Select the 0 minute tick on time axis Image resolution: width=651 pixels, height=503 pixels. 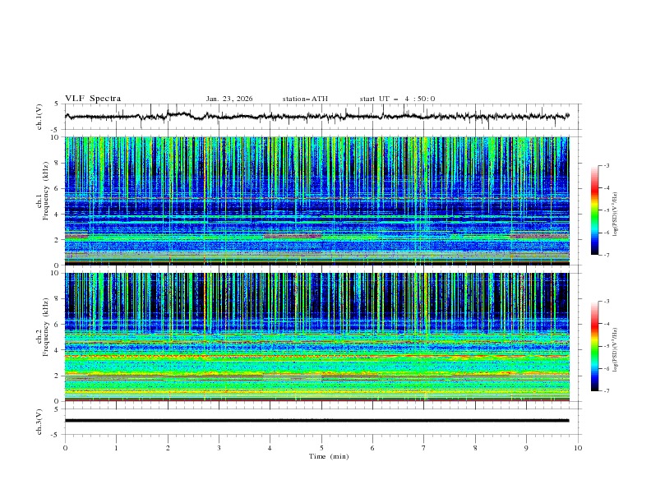coord(65,448)
